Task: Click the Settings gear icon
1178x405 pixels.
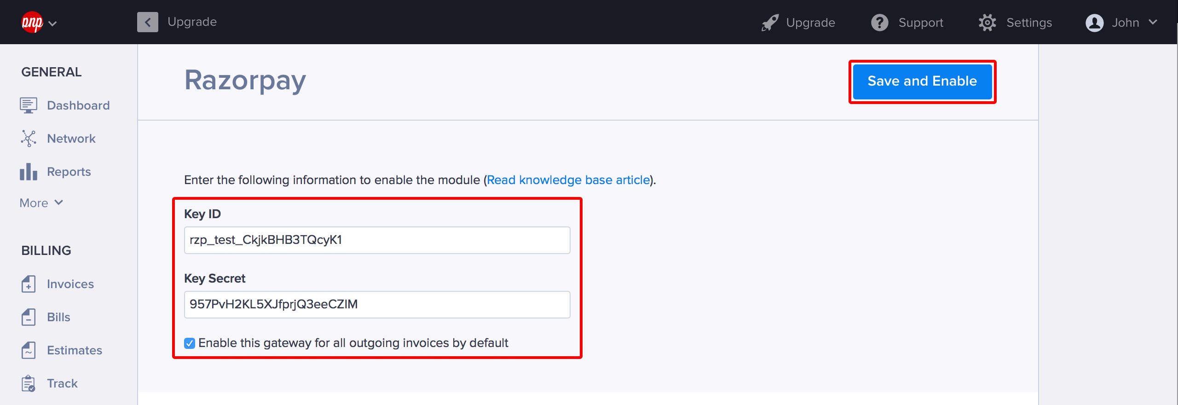Action: [x=987, y=22]
